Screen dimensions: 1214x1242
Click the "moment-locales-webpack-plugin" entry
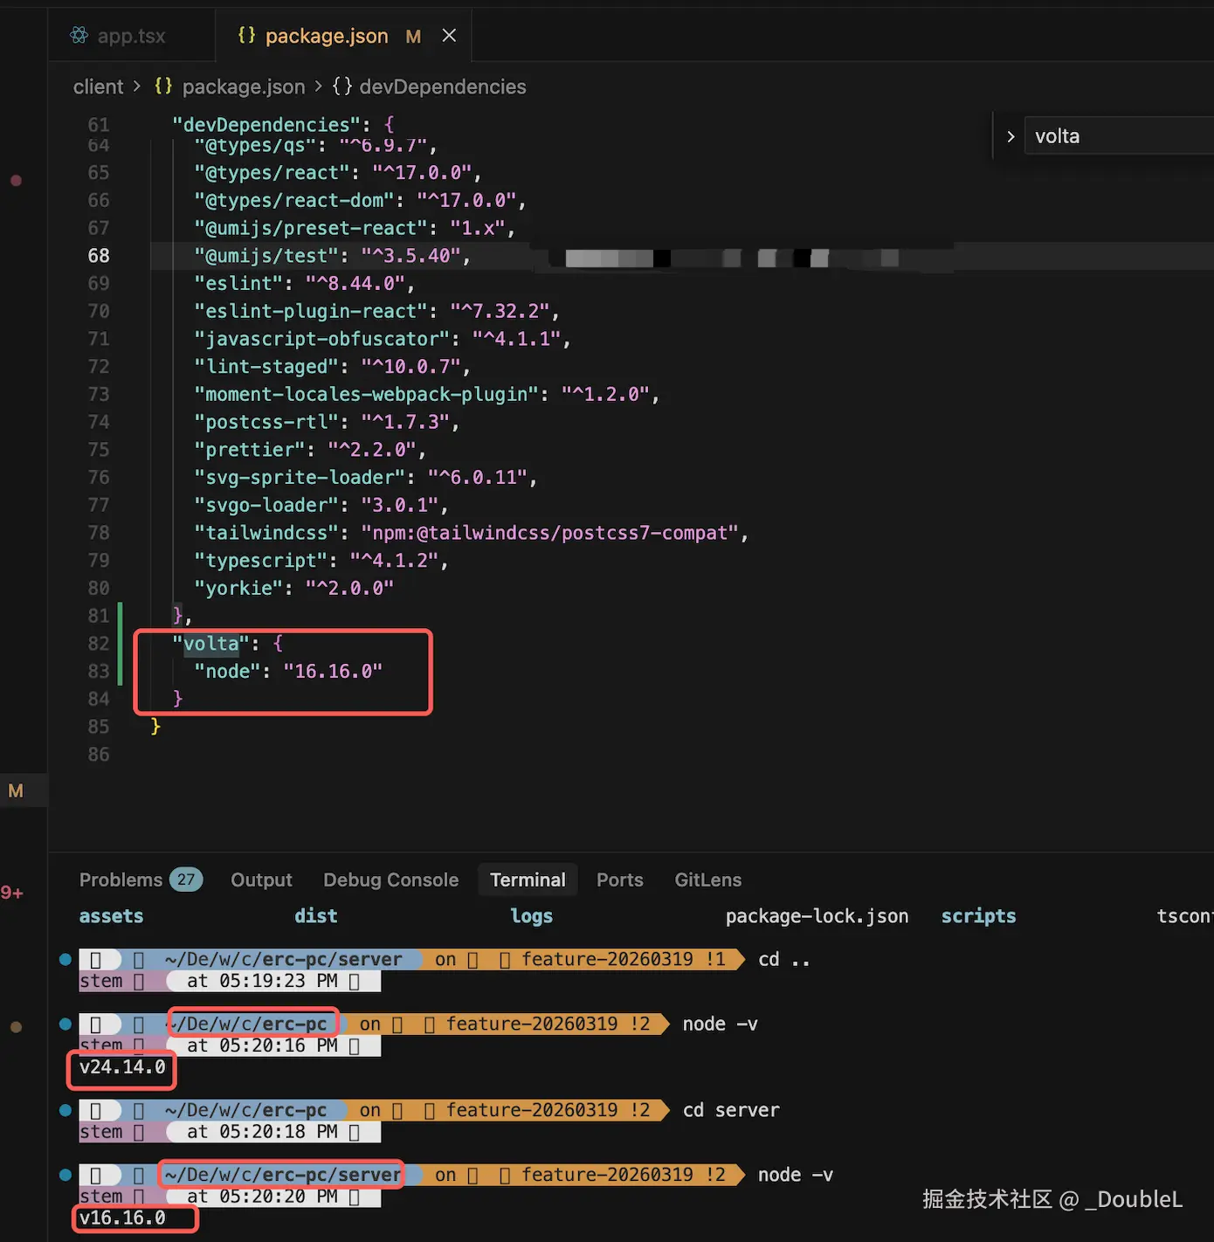point(366,395)
